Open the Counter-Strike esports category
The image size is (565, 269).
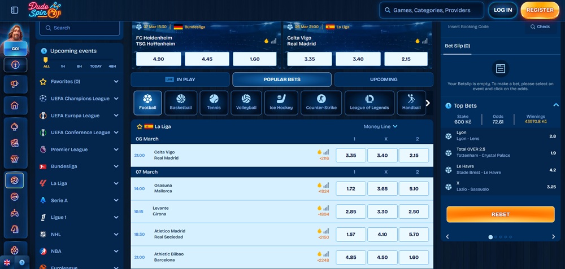[x=321, y=103]
